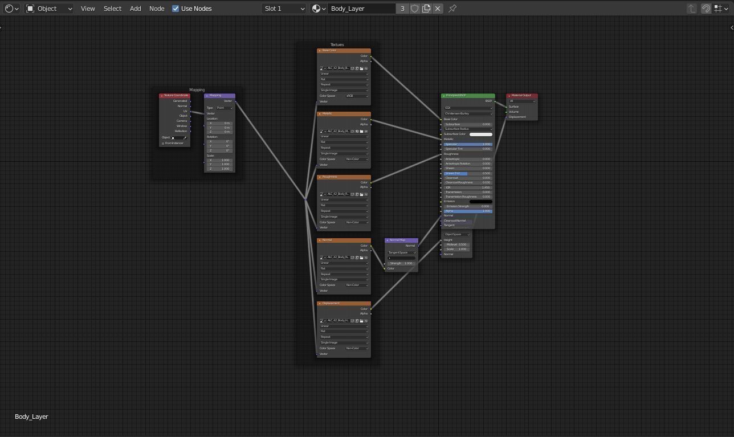Viewport: 734px width, 437px height.
Task: Unlink image in Base Color node
Action: (366, 68)
